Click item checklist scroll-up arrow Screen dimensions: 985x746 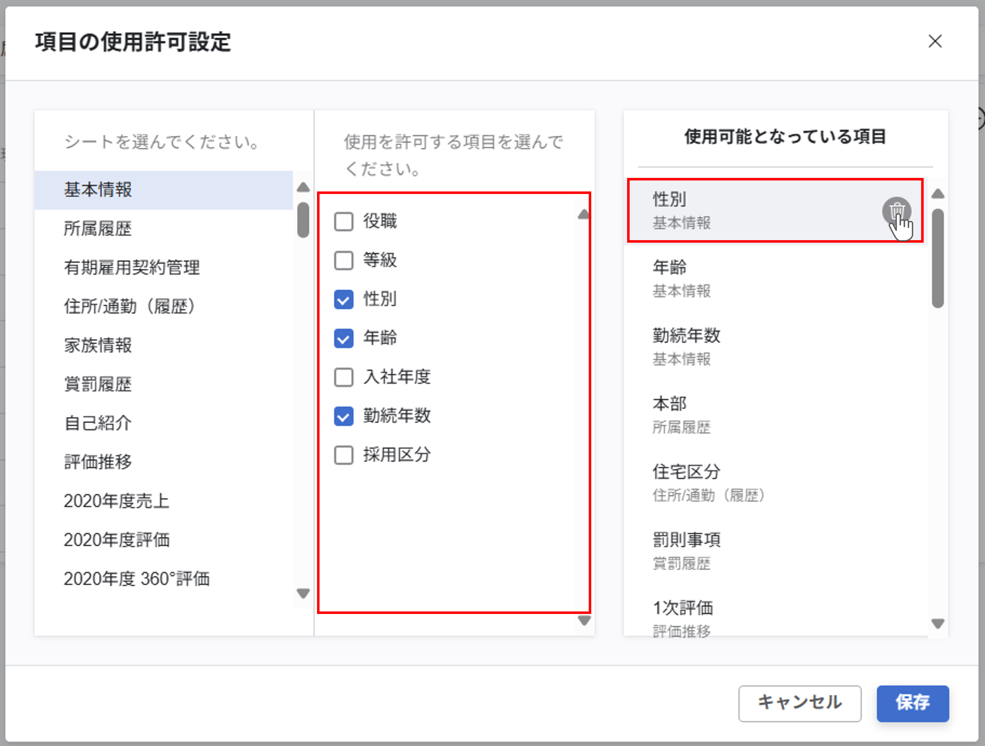(x=583, y=214)
